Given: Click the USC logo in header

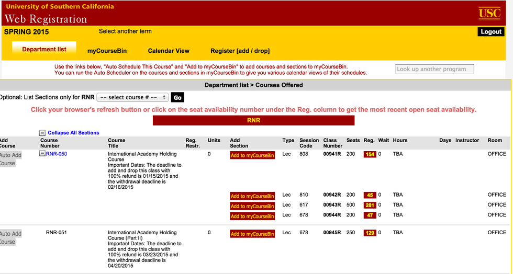Looking at the screenshot, I should [x=489, y=13].
